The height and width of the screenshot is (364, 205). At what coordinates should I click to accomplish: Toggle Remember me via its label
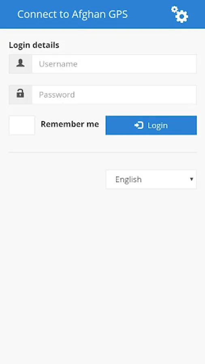(70, 124)
